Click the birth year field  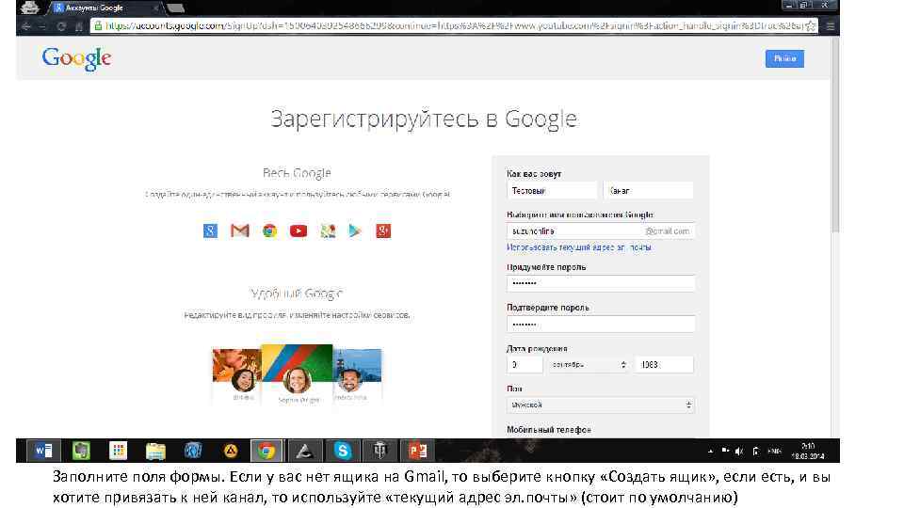click(x=664, y=365)
